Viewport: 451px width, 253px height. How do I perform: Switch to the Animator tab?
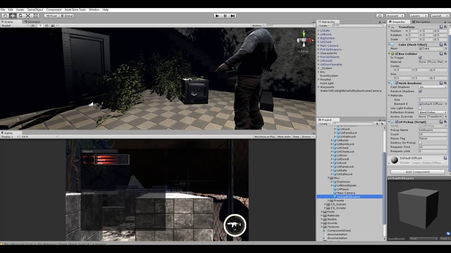(32, 22)
